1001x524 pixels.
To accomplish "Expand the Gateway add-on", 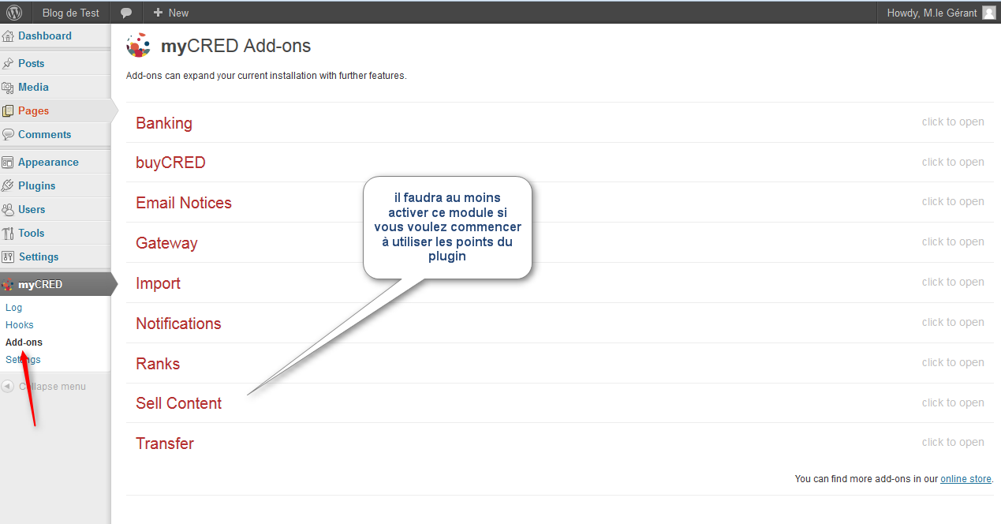I will [166, 243].
